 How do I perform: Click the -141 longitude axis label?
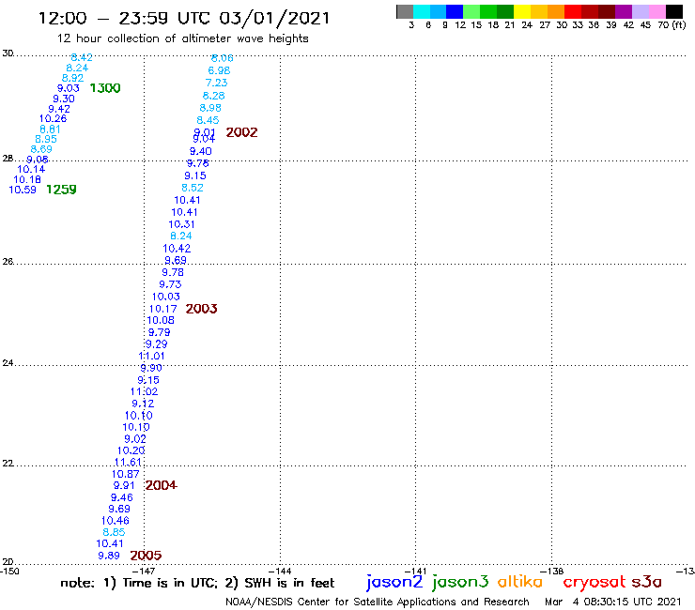click(x=416, y=572)
